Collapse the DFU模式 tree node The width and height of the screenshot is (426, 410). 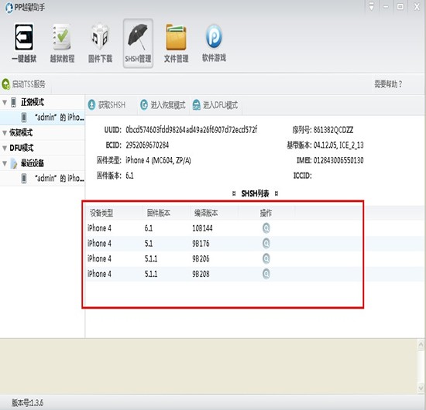pyautogui.click(x=5, y=149)
